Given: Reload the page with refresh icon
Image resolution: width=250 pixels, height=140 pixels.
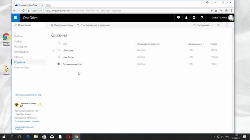Looking at the screenshot, I should click(23, 10).
